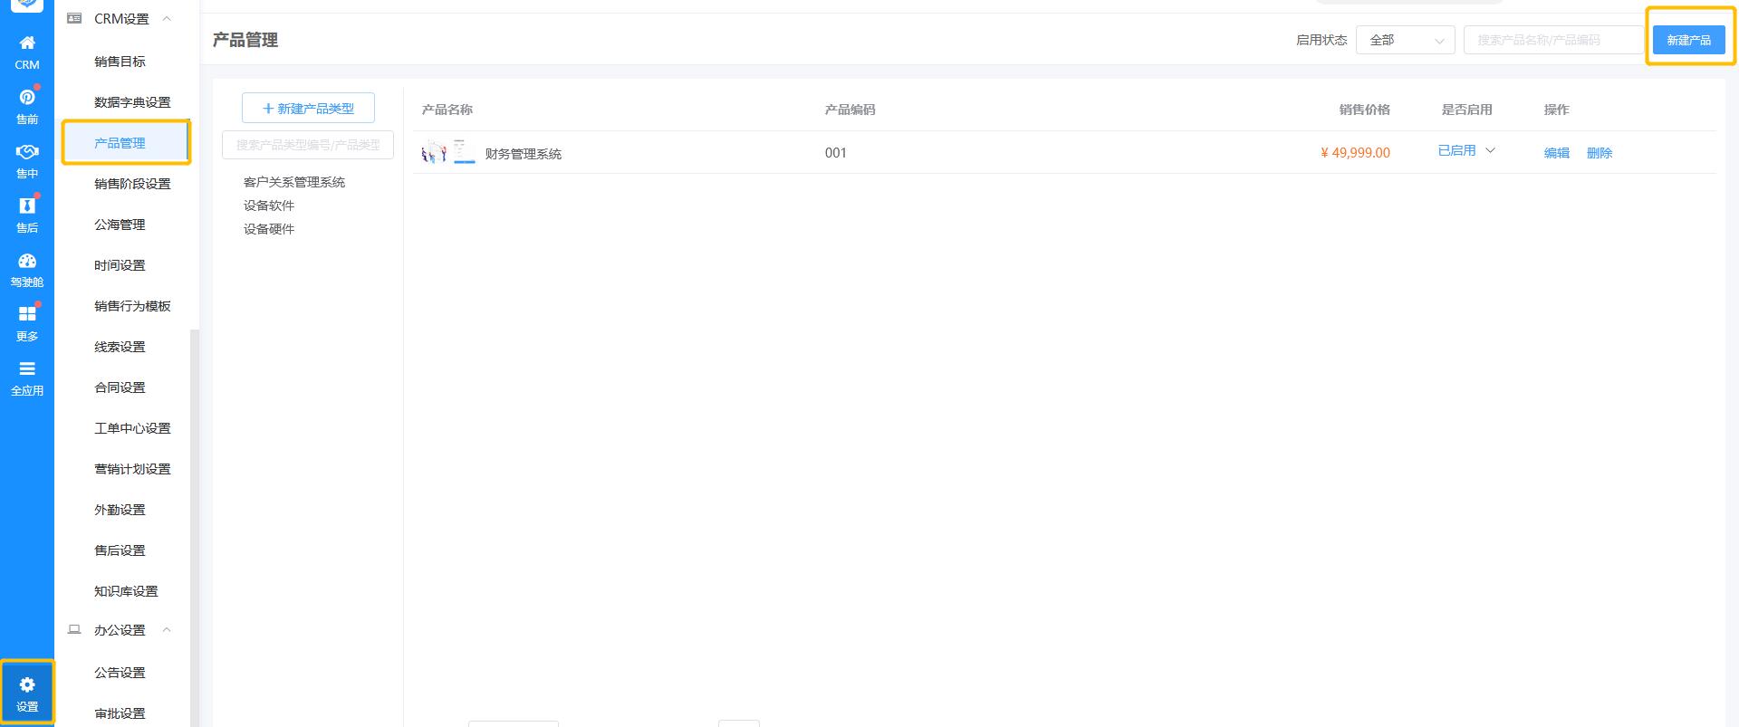Select 销售阶段设置 in the sidebar
Image resolution: width=1739 pixels, height=727 pixels.
(132, 184)
